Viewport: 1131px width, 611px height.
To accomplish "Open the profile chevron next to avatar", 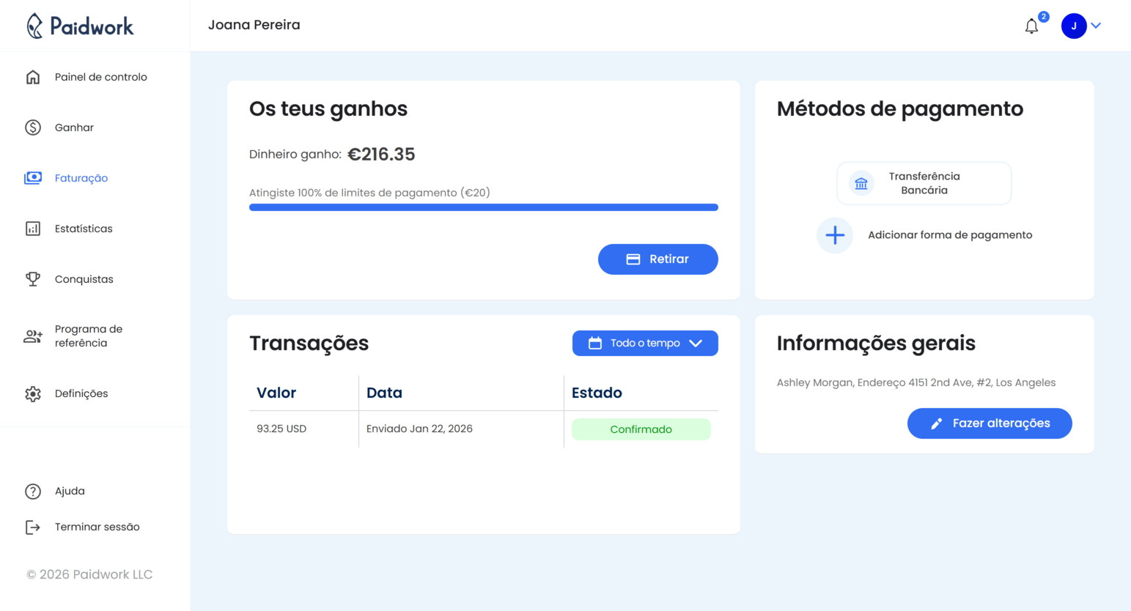I will pyautogui.click(x=1097, y=26).
